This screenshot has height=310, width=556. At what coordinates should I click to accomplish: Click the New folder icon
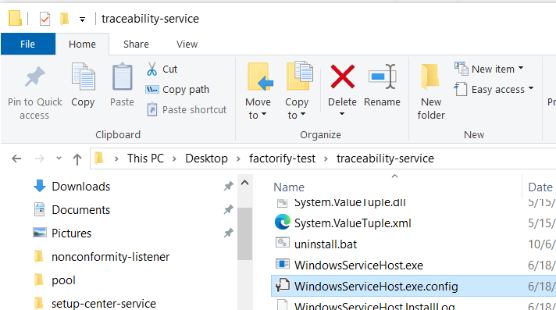tap(430, 77)
